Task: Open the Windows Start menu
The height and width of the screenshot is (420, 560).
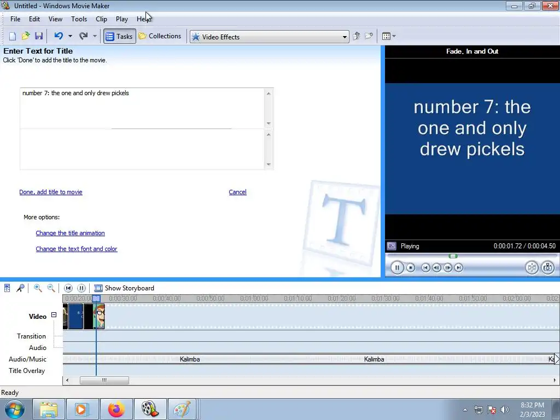Action: tap(15, 409)
